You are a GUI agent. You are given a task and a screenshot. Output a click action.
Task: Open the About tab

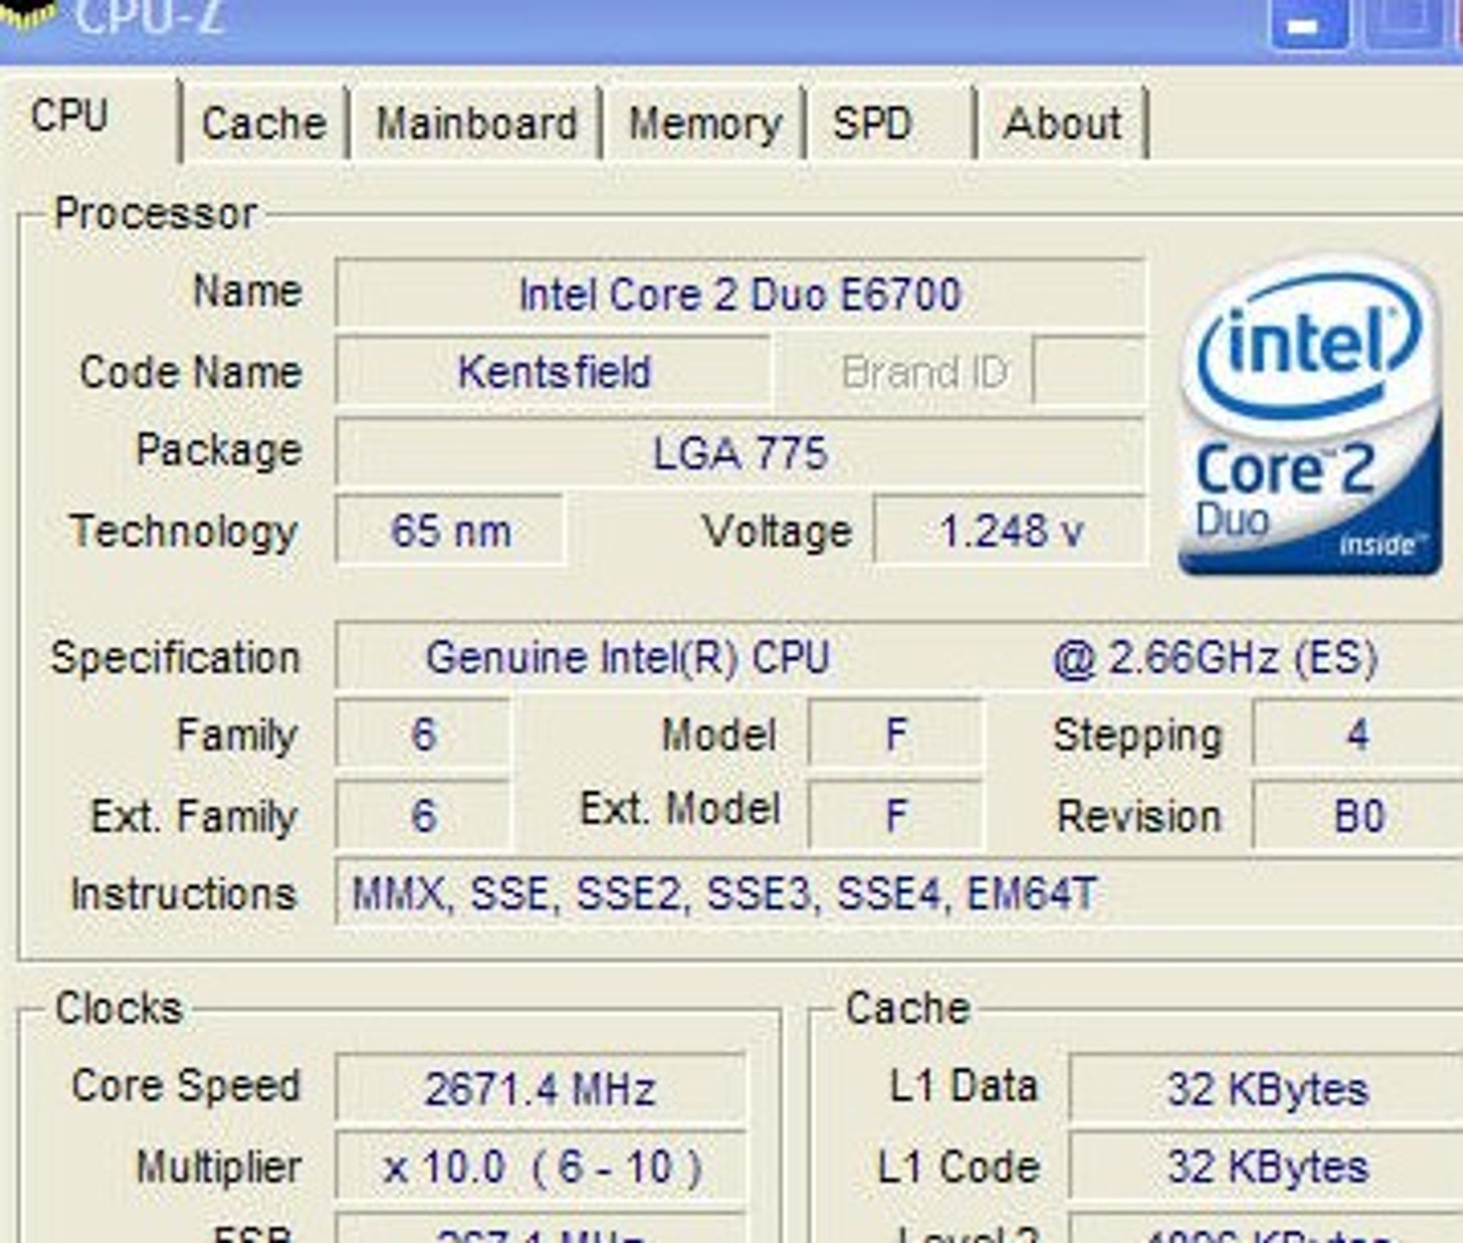click(x=1063, y=123)
